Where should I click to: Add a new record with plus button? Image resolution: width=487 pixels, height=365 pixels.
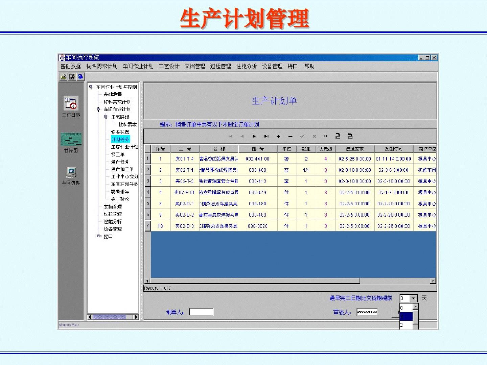(x=278, y=137)
